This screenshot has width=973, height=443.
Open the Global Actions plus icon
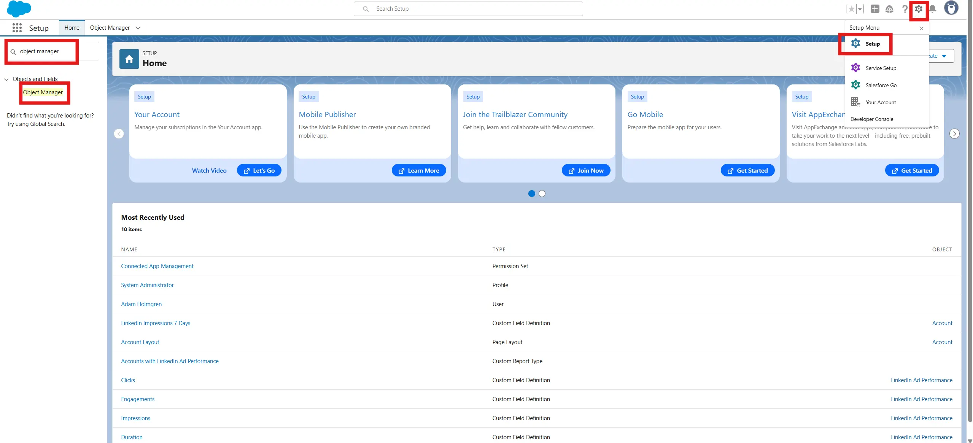coord(875,9)
